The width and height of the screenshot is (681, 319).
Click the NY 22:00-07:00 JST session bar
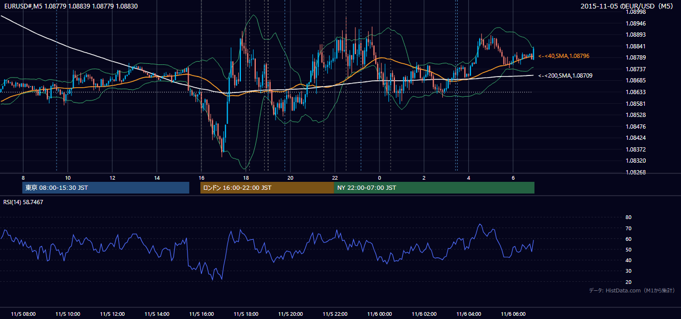pyautogui.click(x=434, y=188)
